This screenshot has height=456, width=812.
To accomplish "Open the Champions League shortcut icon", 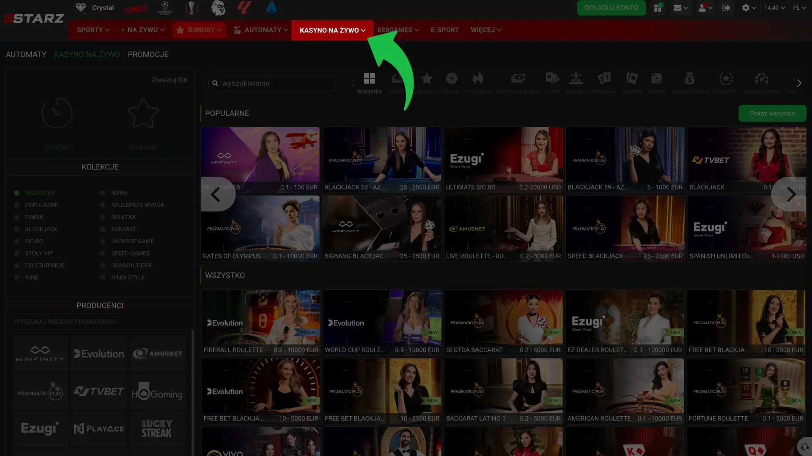I will click(165, 8).
